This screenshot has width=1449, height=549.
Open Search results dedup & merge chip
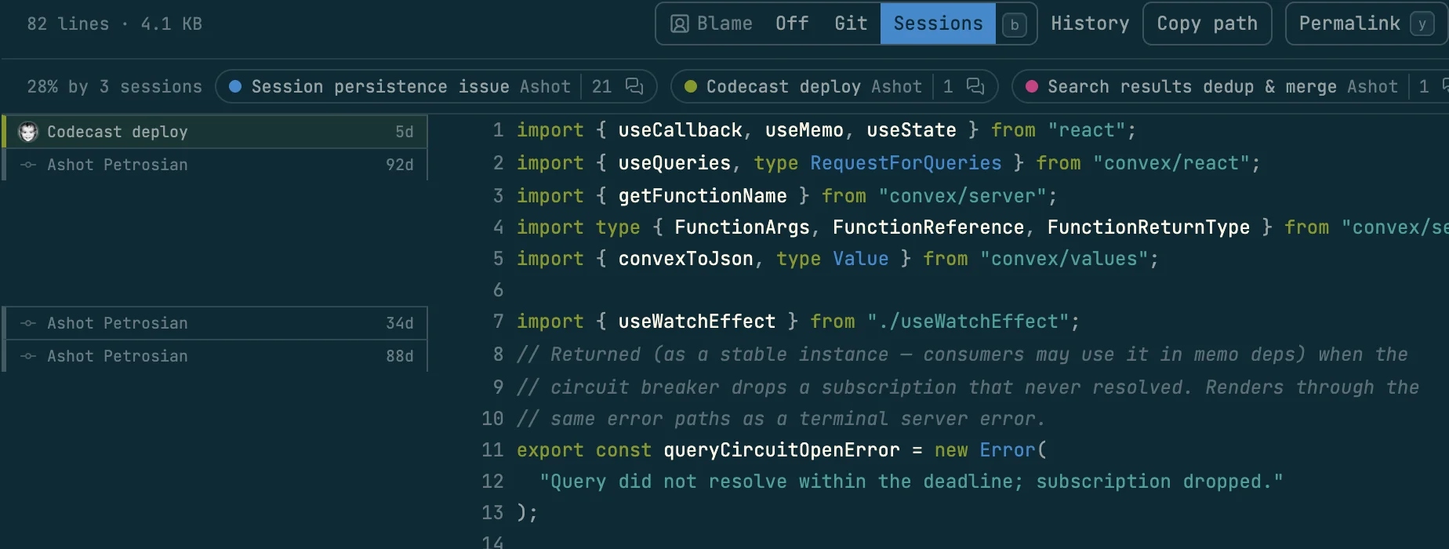(1231, 86)
